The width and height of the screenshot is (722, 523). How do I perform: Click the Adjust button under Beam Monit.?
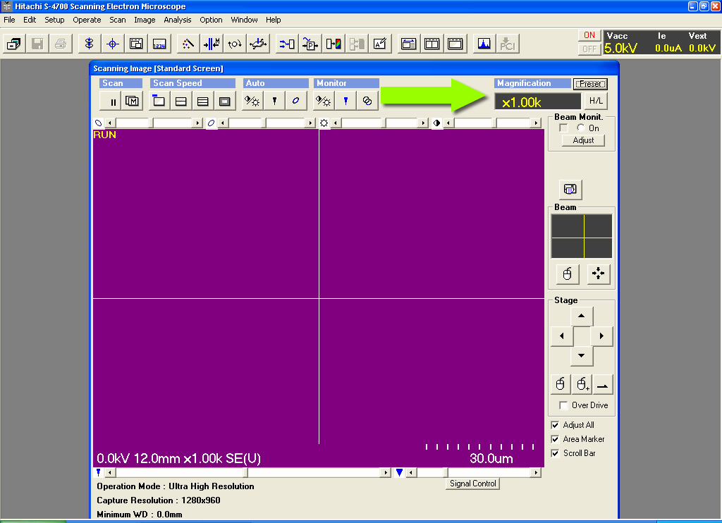click(x=583, y=140)
